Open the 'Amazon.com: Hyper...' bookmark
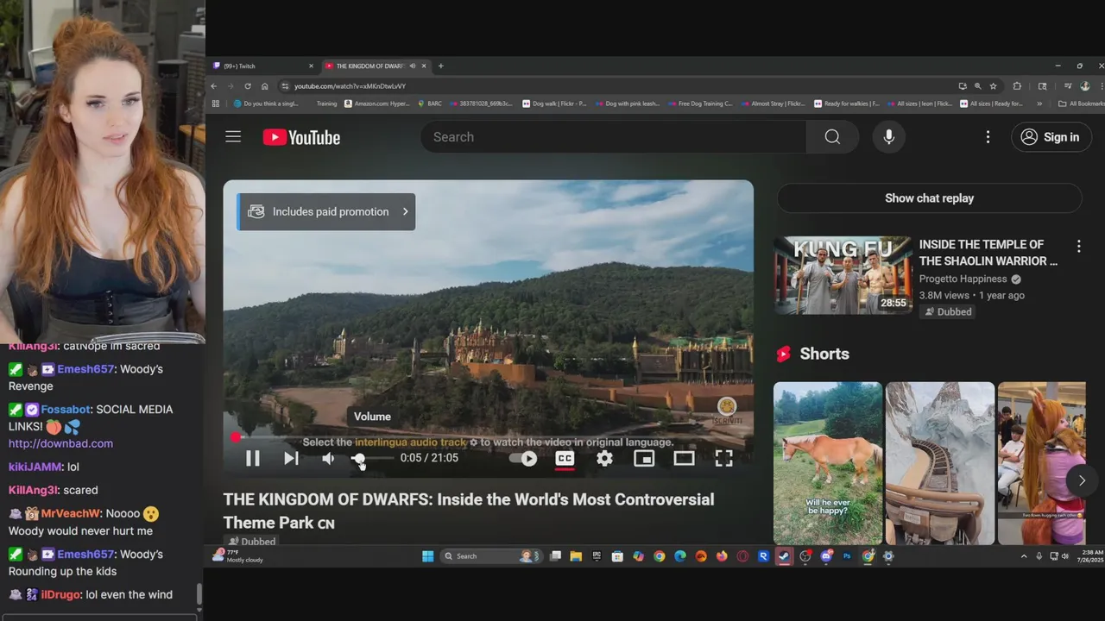Viewport: 1105px width, 621px height. pyautogui.click(x=376, y=103)
